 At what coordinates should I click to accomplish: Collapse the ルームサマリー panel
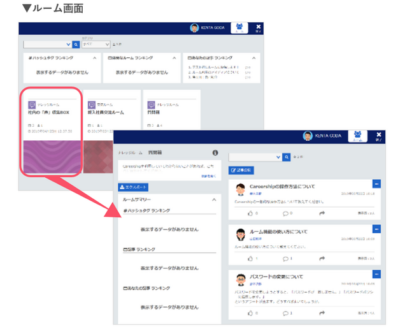click(x=213, y=199)
